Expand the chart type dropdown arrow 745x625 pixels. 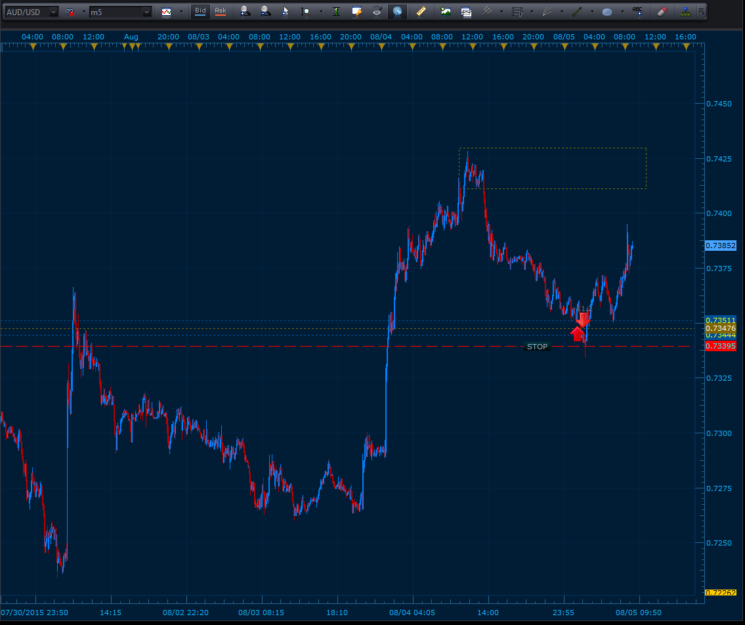click(181, 12)
